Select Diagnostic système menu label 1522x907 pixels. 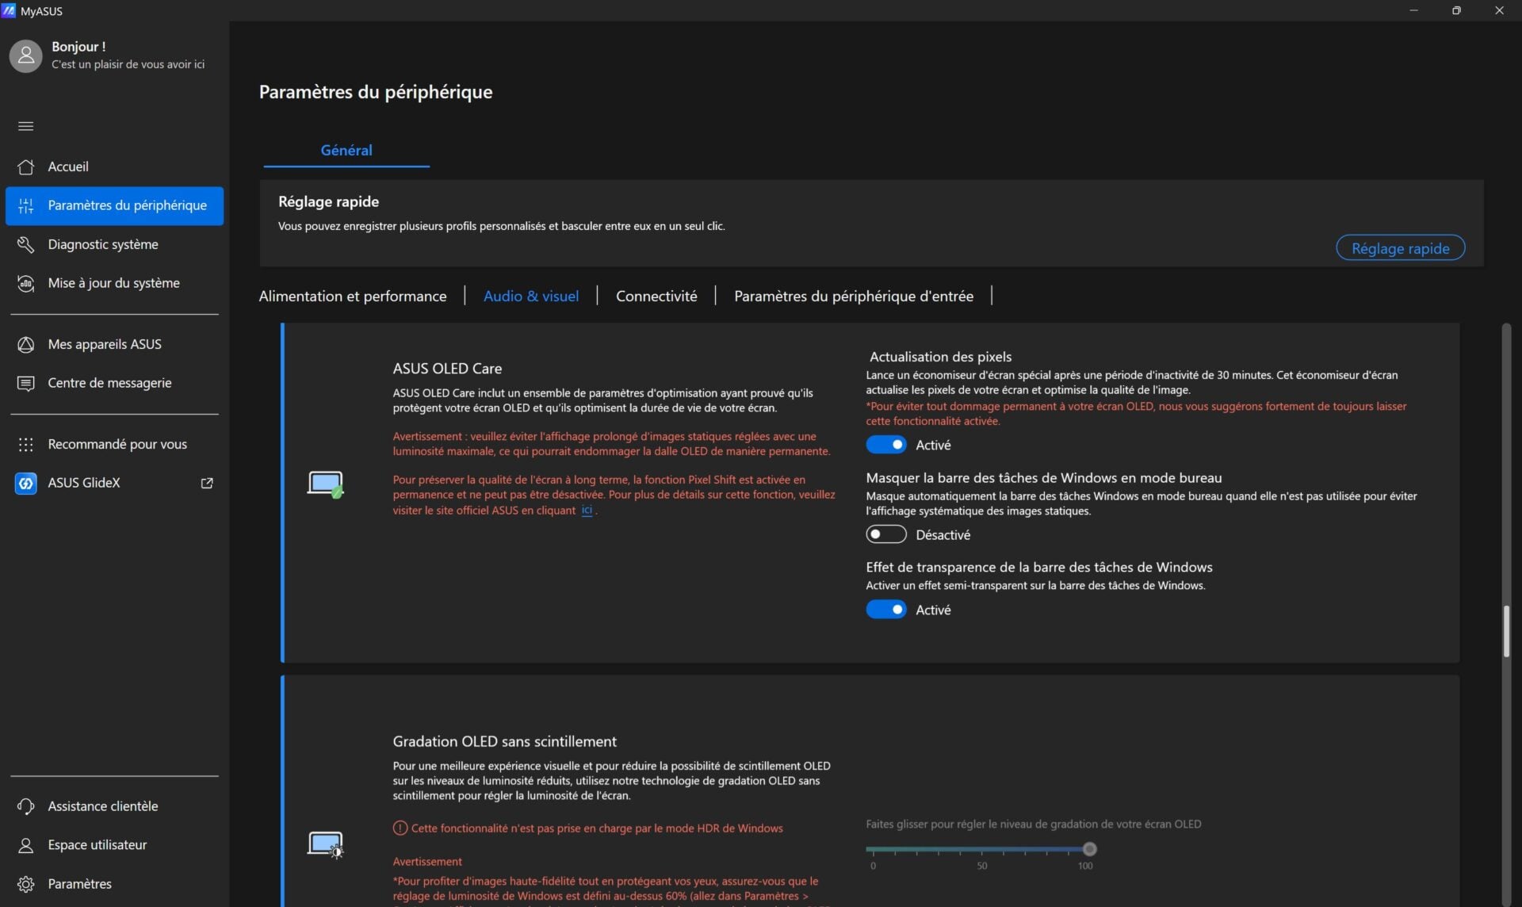pos(103,244)
